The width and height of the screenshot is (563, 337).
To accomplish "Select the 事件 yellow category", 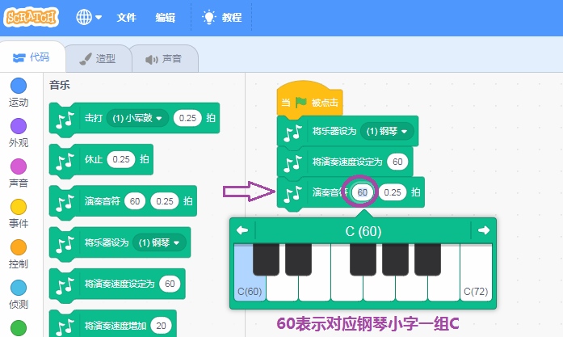I will coord(19,207).
